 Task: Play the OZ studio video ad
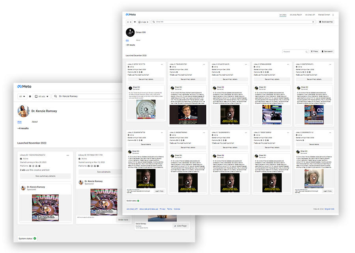[x=314, y=114]
